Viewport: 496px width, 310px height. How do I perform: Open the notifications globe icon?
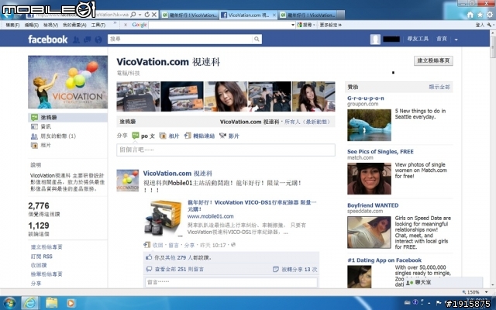click(98, 40)
